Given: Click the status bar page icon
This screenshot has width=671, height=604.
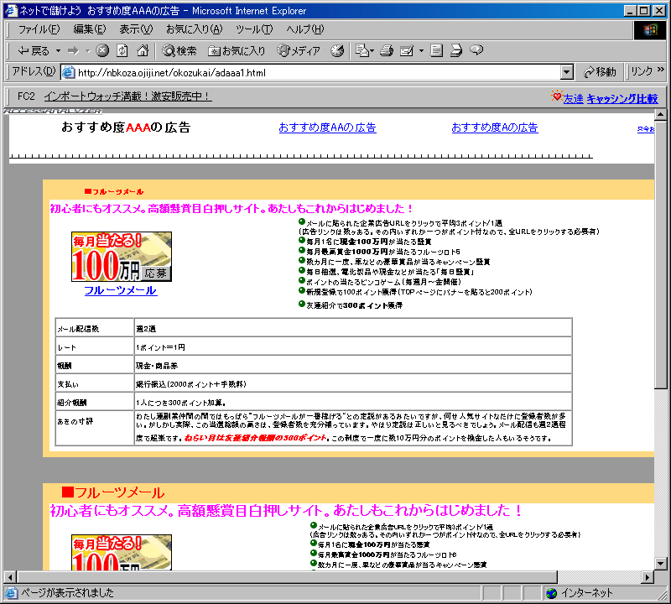Looking at the screenshot, I should [x=11, y=593].
